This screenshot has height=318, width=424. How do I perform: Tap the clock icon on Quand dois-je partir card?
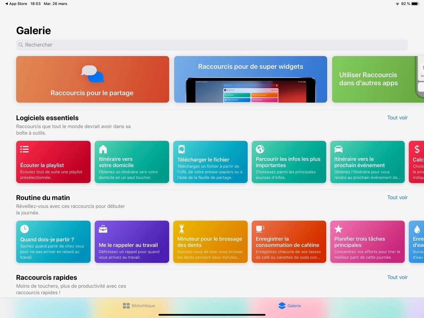click(x=24, y=229)
